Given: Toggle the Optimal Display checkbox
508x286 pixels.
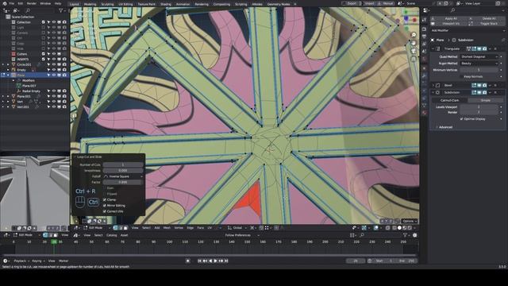Looking at the screenshot, I should (x=462, y=119).
